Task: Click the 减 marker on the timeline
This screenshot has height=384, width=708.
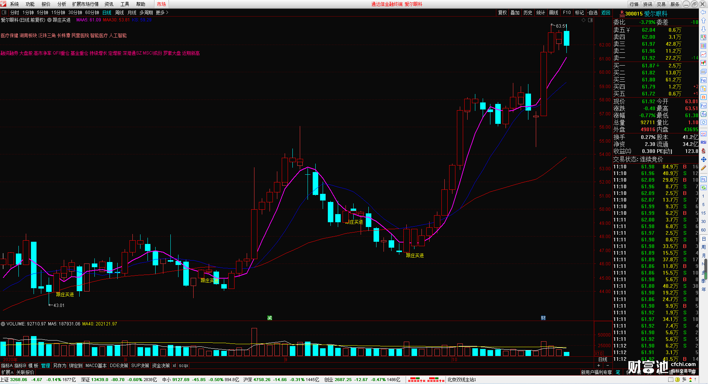Action: click(270, 318)
